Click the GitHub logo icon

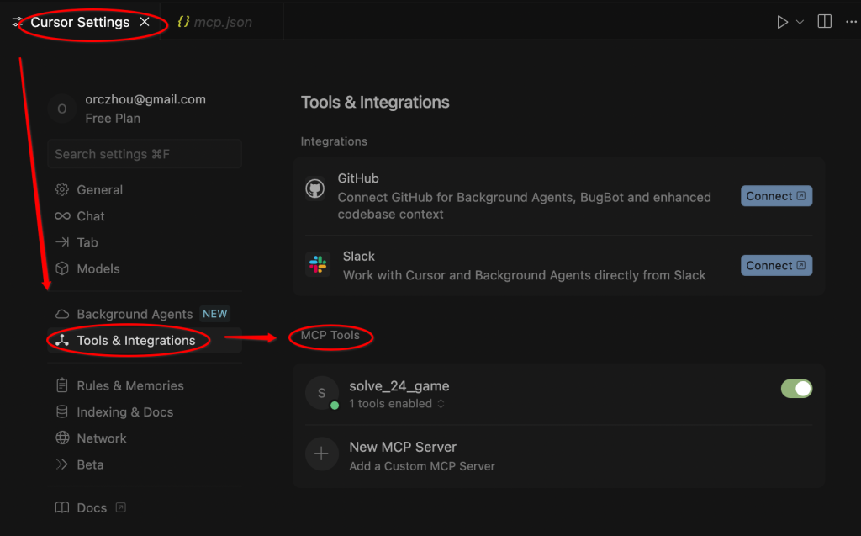click(x=315, y=188)
